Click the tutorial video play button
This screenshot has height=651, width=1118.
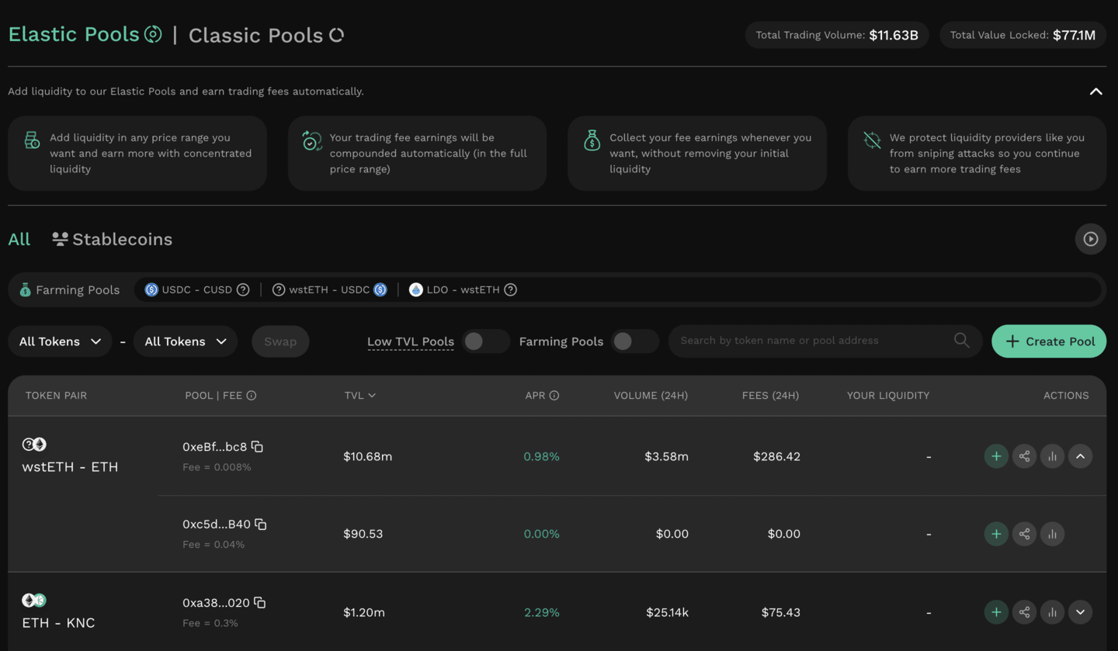click(1091, 239)
